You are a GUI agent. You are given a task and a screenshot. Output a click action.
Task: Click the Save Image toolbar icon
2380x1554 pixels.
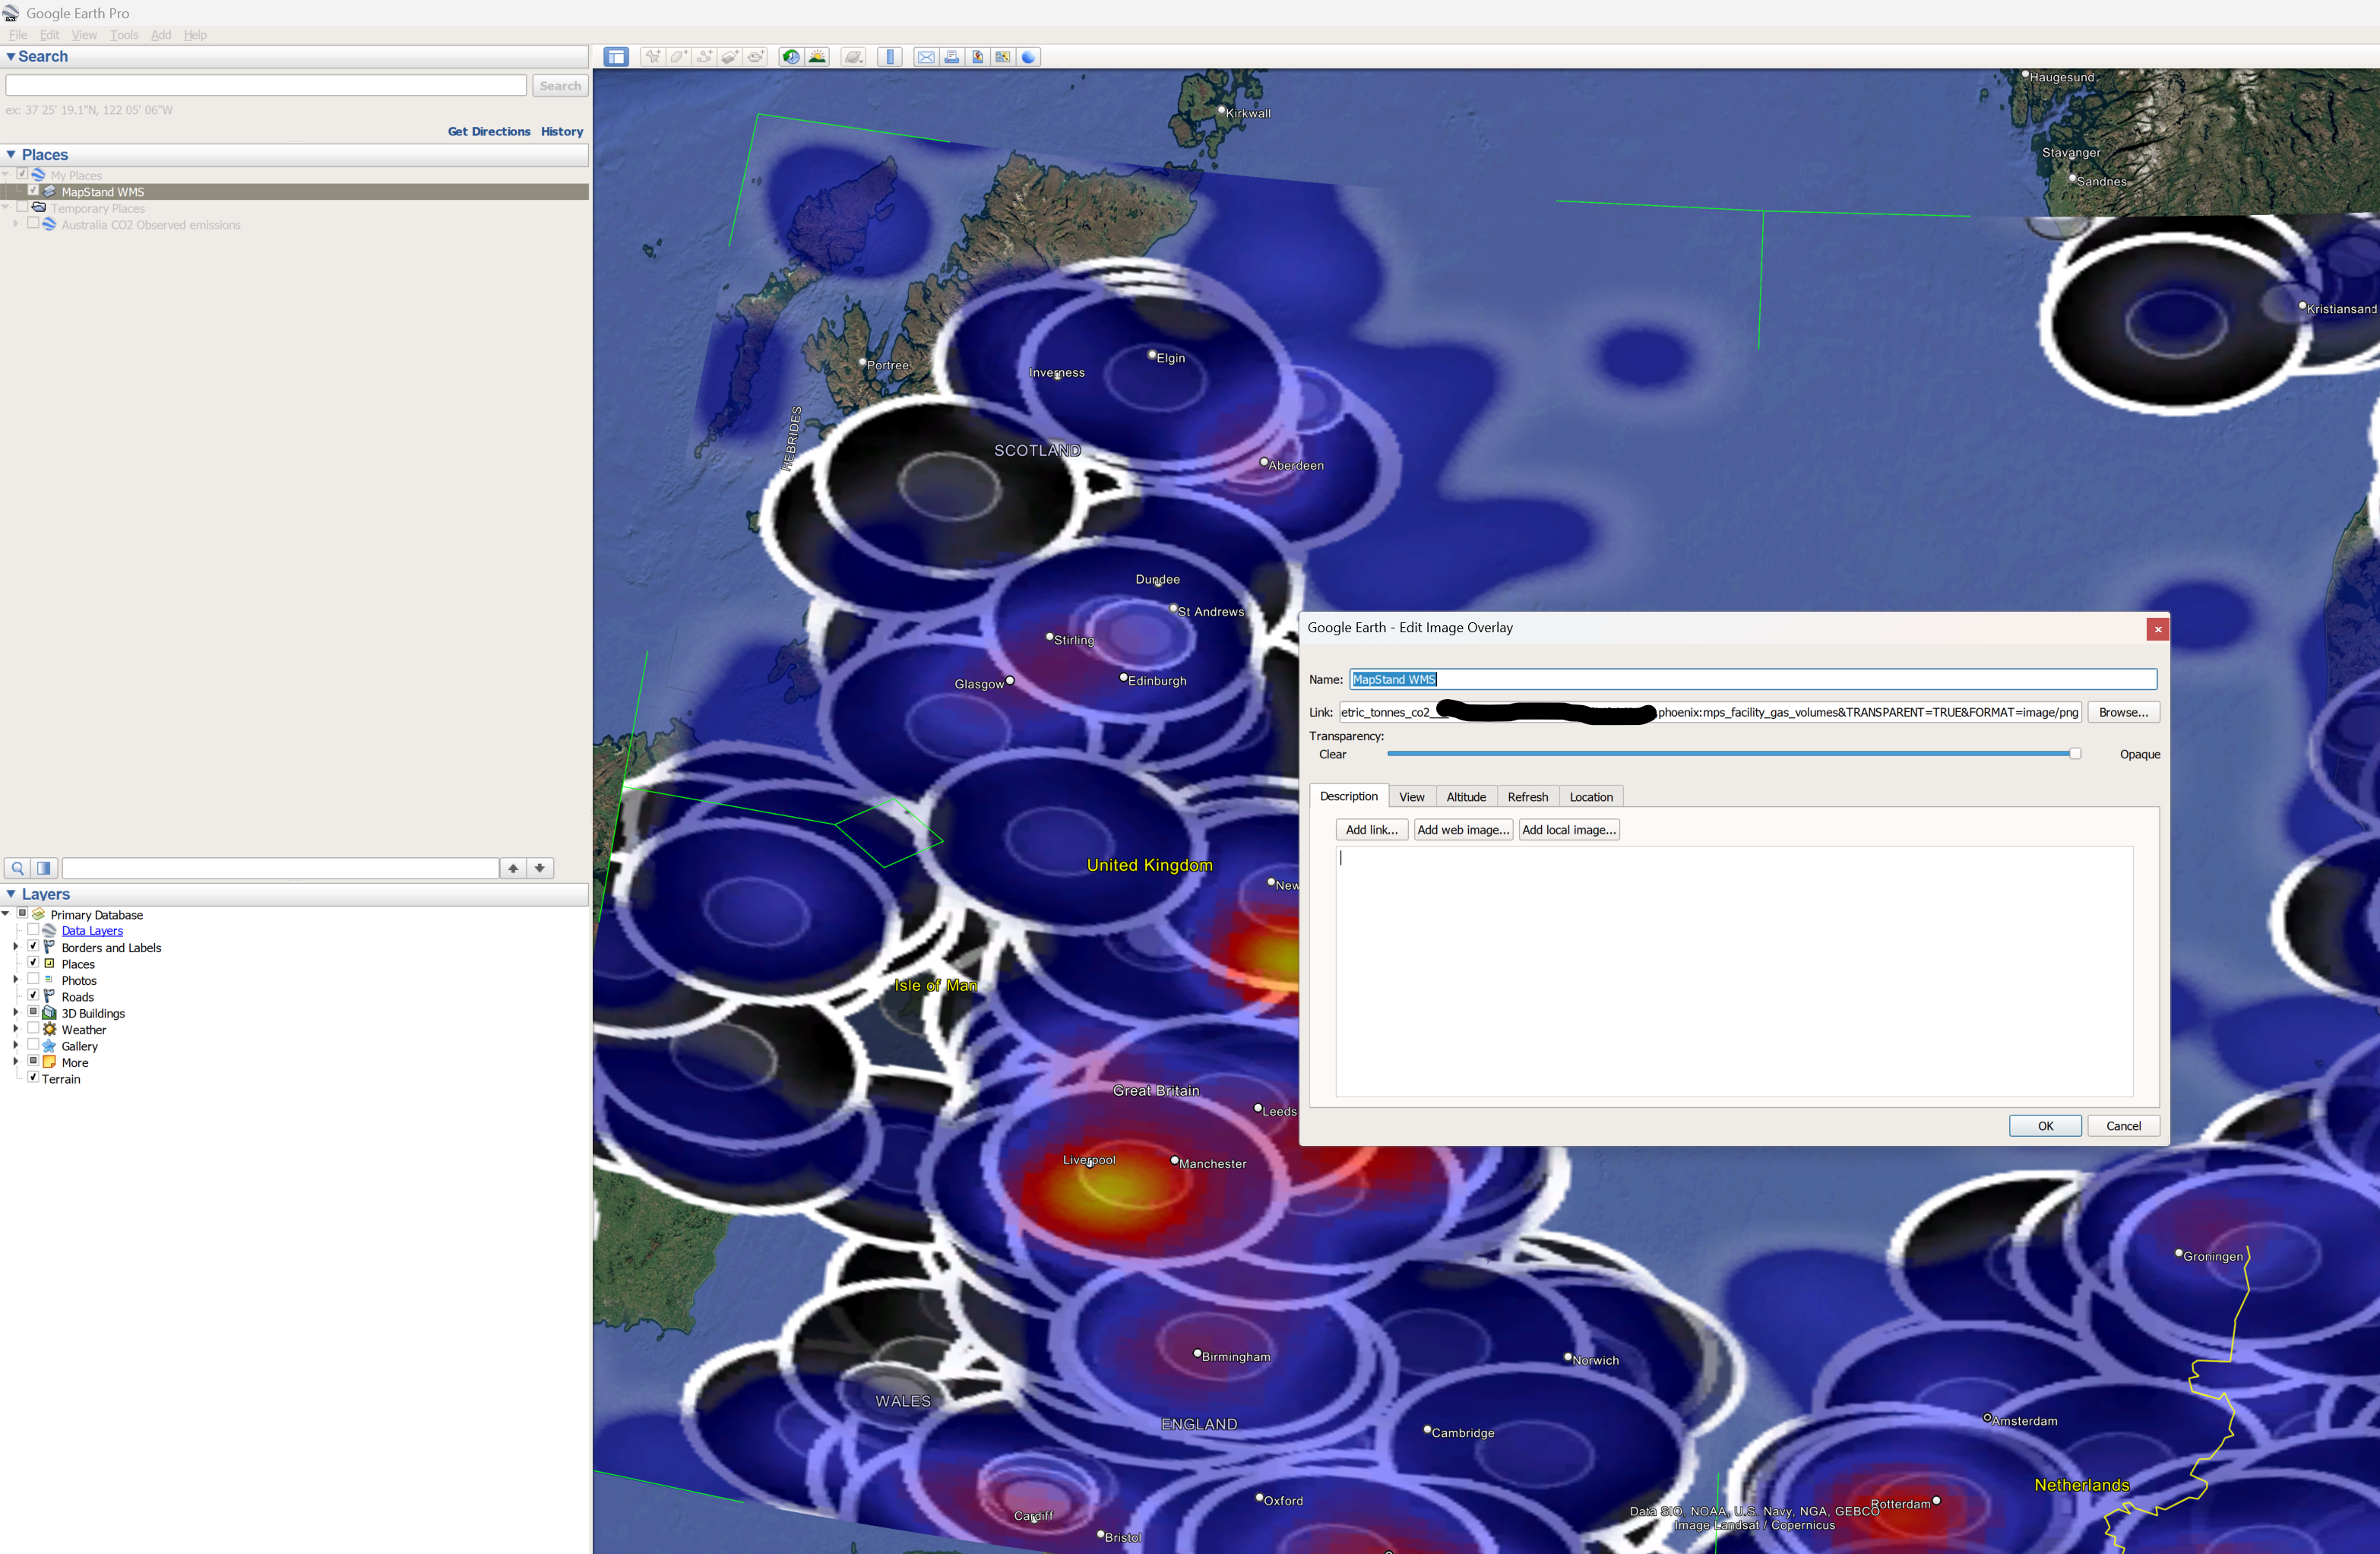click(977, 57)
